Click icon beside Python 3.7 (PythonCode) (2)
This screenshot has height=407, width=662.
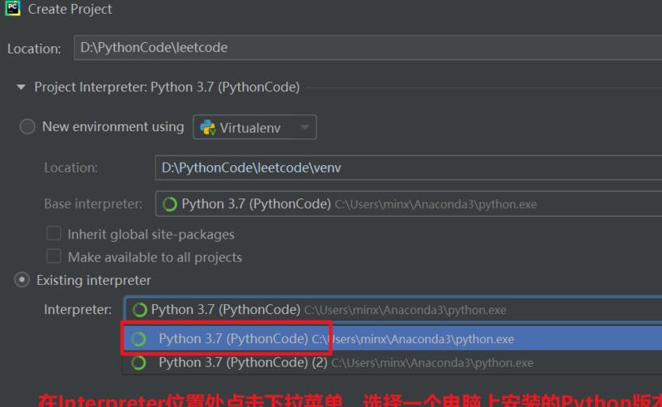[x=138, y=363]
